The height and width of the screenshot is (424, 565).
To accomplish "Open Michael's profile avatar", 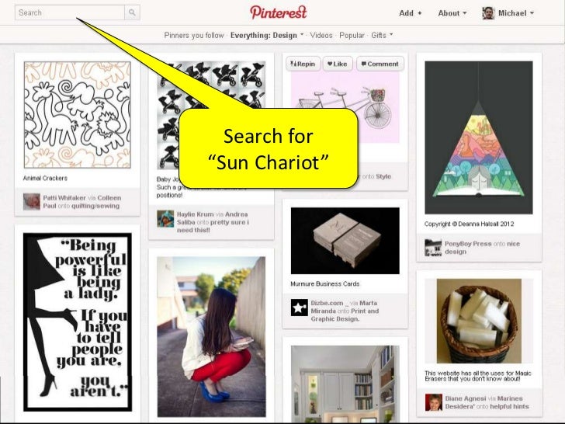I will pos(488,13).
